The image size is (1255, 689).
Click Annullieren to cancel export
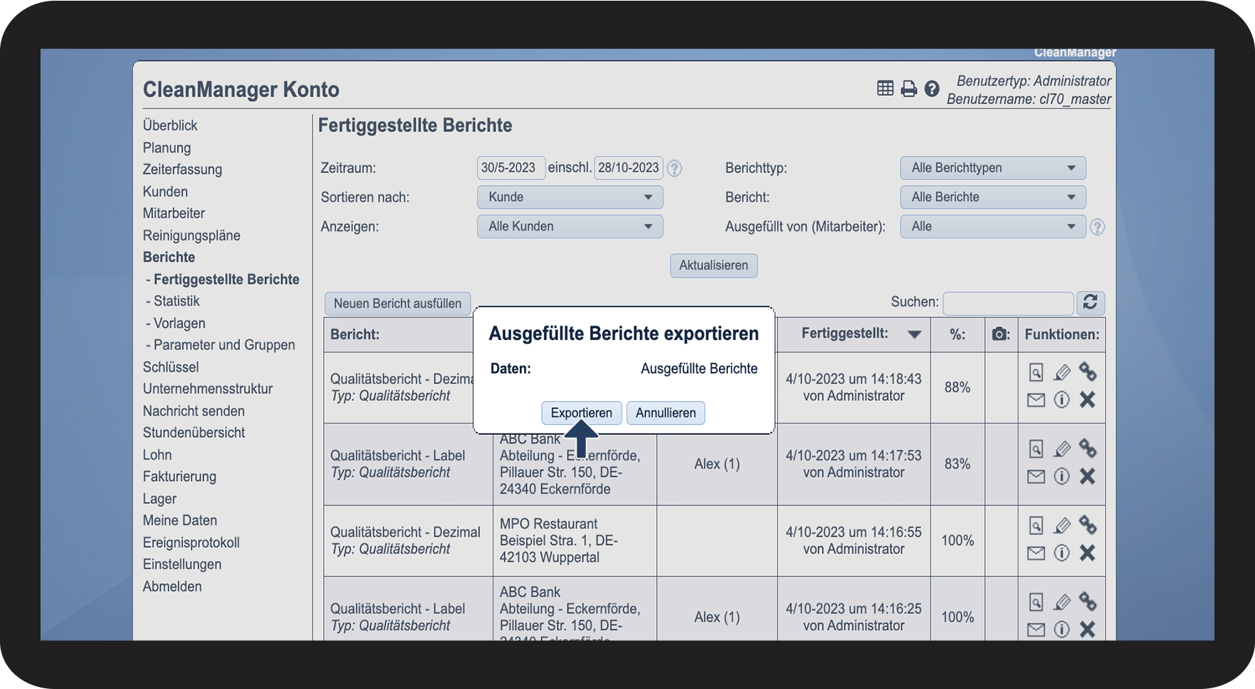point(665,413)
